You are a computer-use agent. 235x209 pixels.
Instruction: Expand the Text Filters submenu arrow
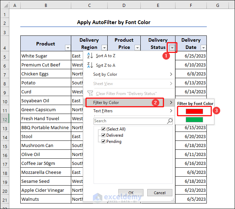pos(171,111)
